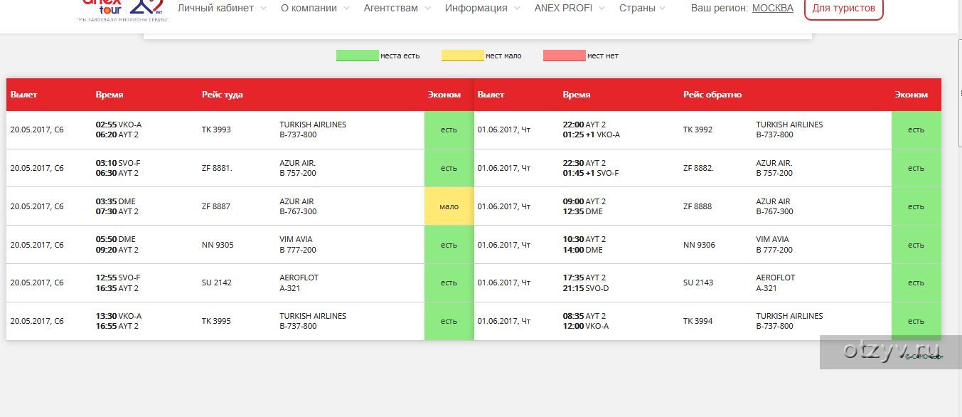
Task: Click return departure time 22:30 AYT 2
Action: [584, 163]
